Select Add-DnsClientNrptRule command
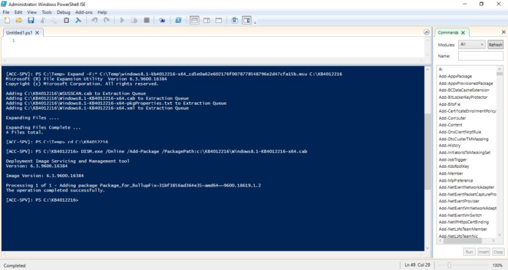The image size is (508, 270). (460, 132)
